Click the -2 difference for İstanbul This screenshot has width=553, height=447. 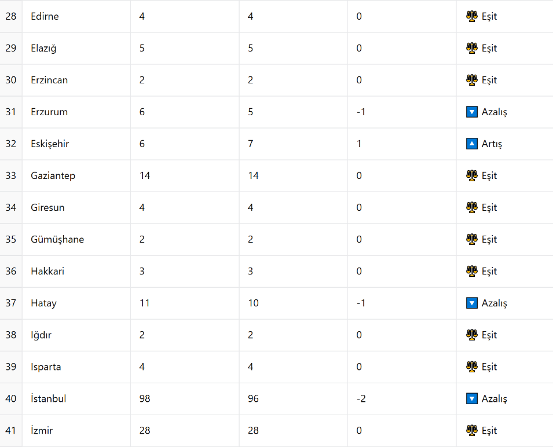pos(361,399)
